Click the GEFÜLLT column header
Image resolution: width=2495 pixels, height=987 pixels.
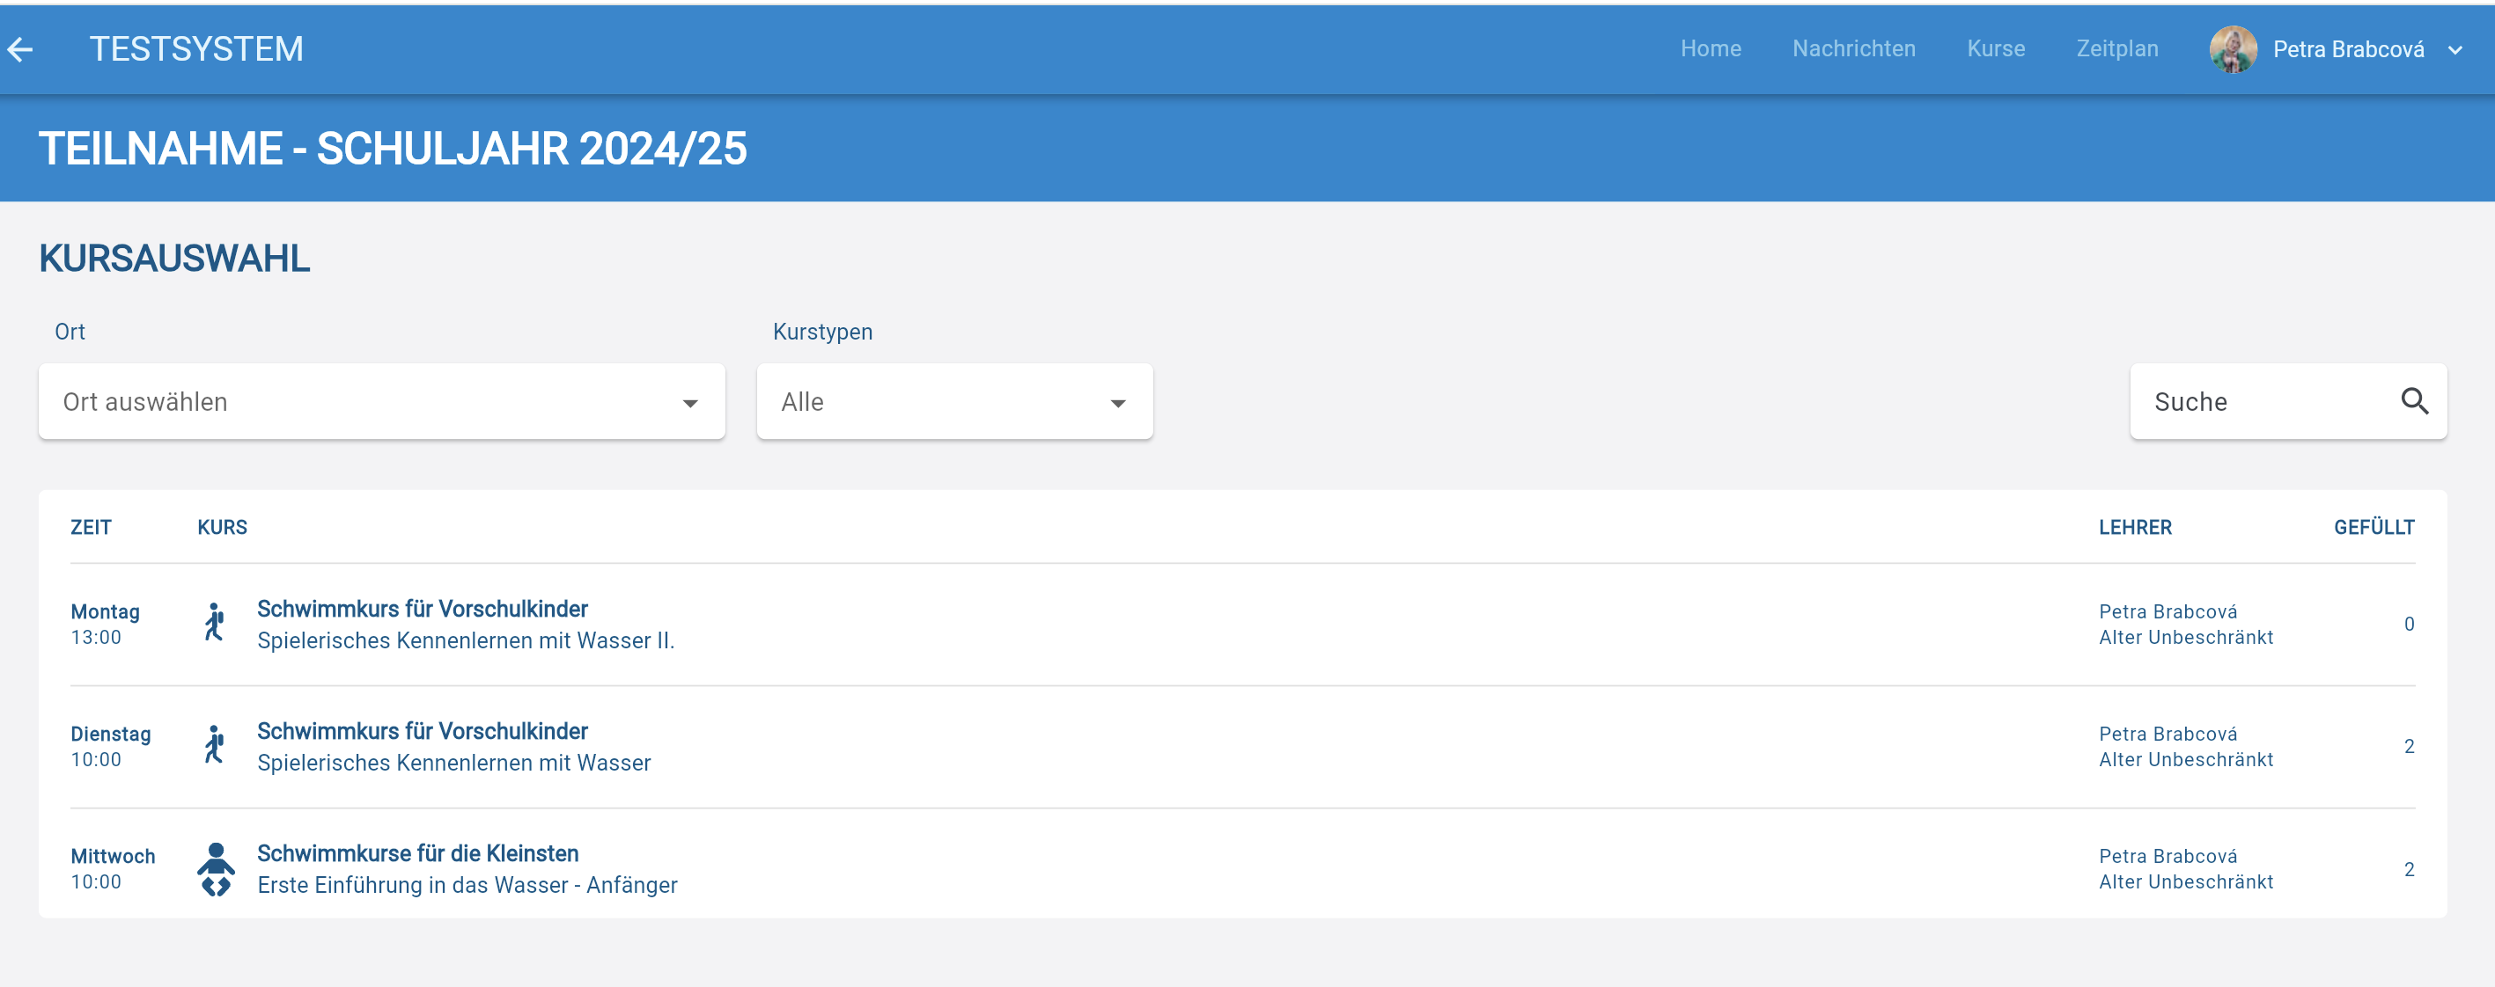tap(2373, 528)
